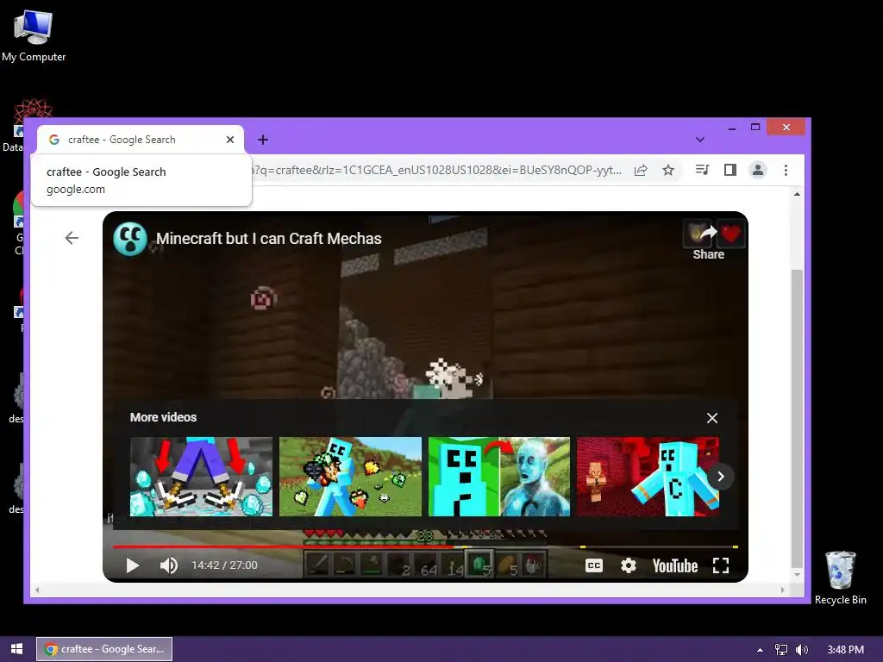The height and width of the screenshot is (662, 883).
Task: Open the media controls icon
Action: 702,170
